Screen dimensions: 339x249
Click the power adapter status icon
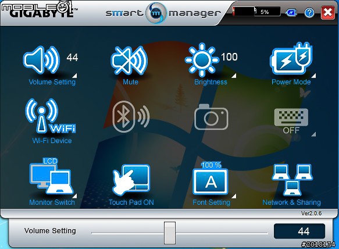pyautogui.click(x=291, y=13)
